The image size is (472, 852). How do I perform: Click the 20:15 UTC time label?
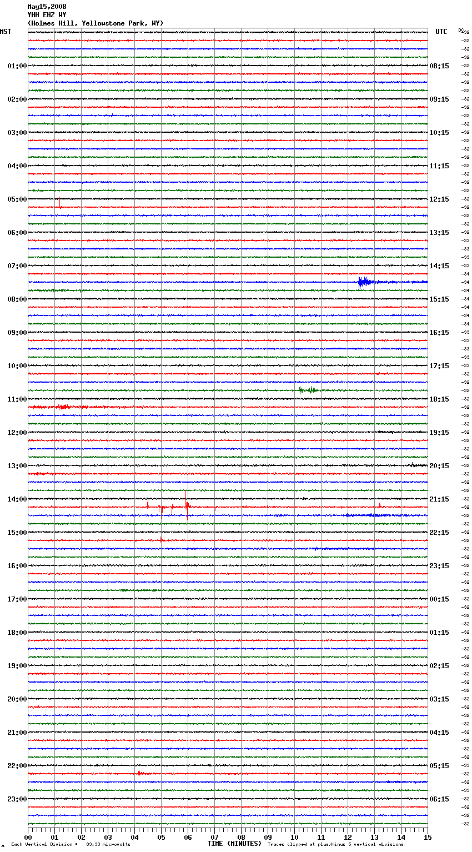point(439,466)
